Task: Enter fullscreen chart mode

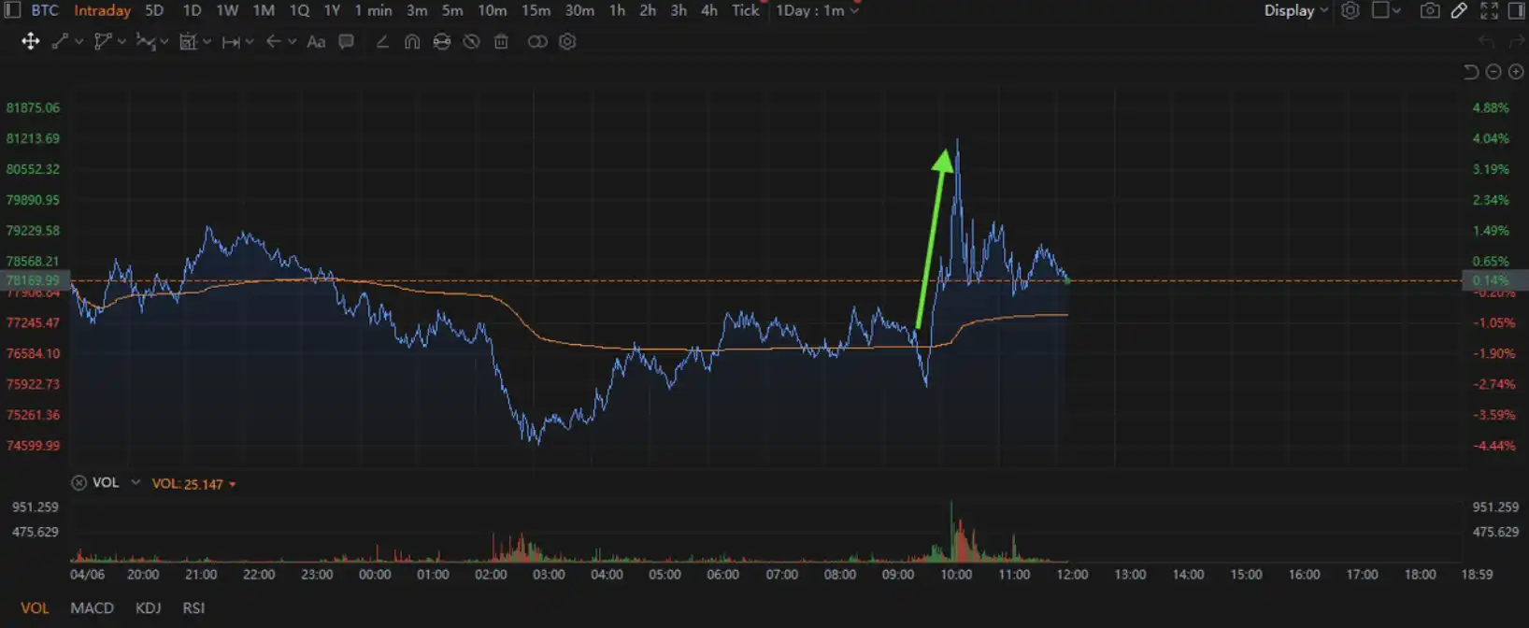Action: pos(1489,10)
